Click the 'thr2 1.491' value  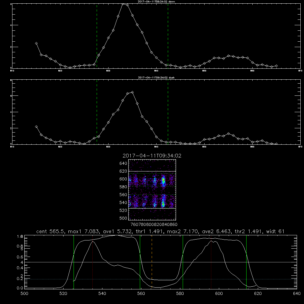(x=249, y=231)
